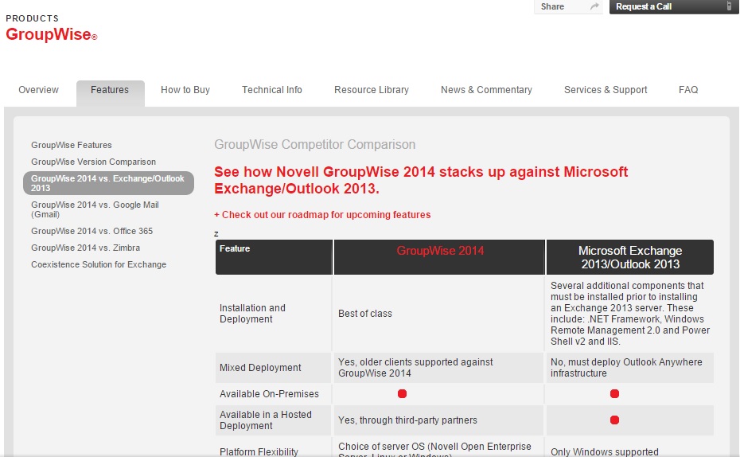Expand the roadmap for upcoming features
Screen dimensions: 740x457
point(322,215)
